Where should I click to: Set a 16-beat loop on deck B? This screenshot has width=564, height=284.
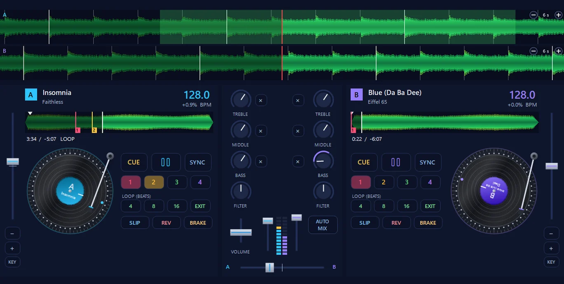click(407, 206)
